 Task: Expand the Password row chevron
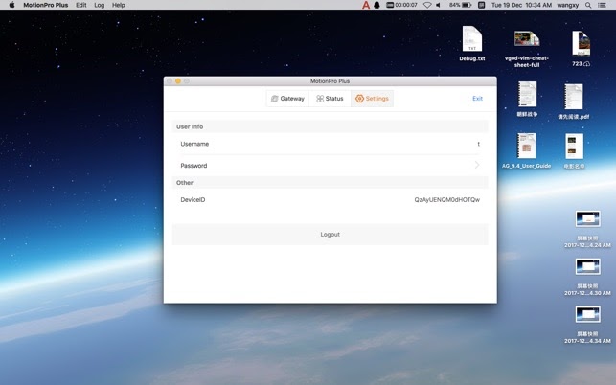click(477, 165)
